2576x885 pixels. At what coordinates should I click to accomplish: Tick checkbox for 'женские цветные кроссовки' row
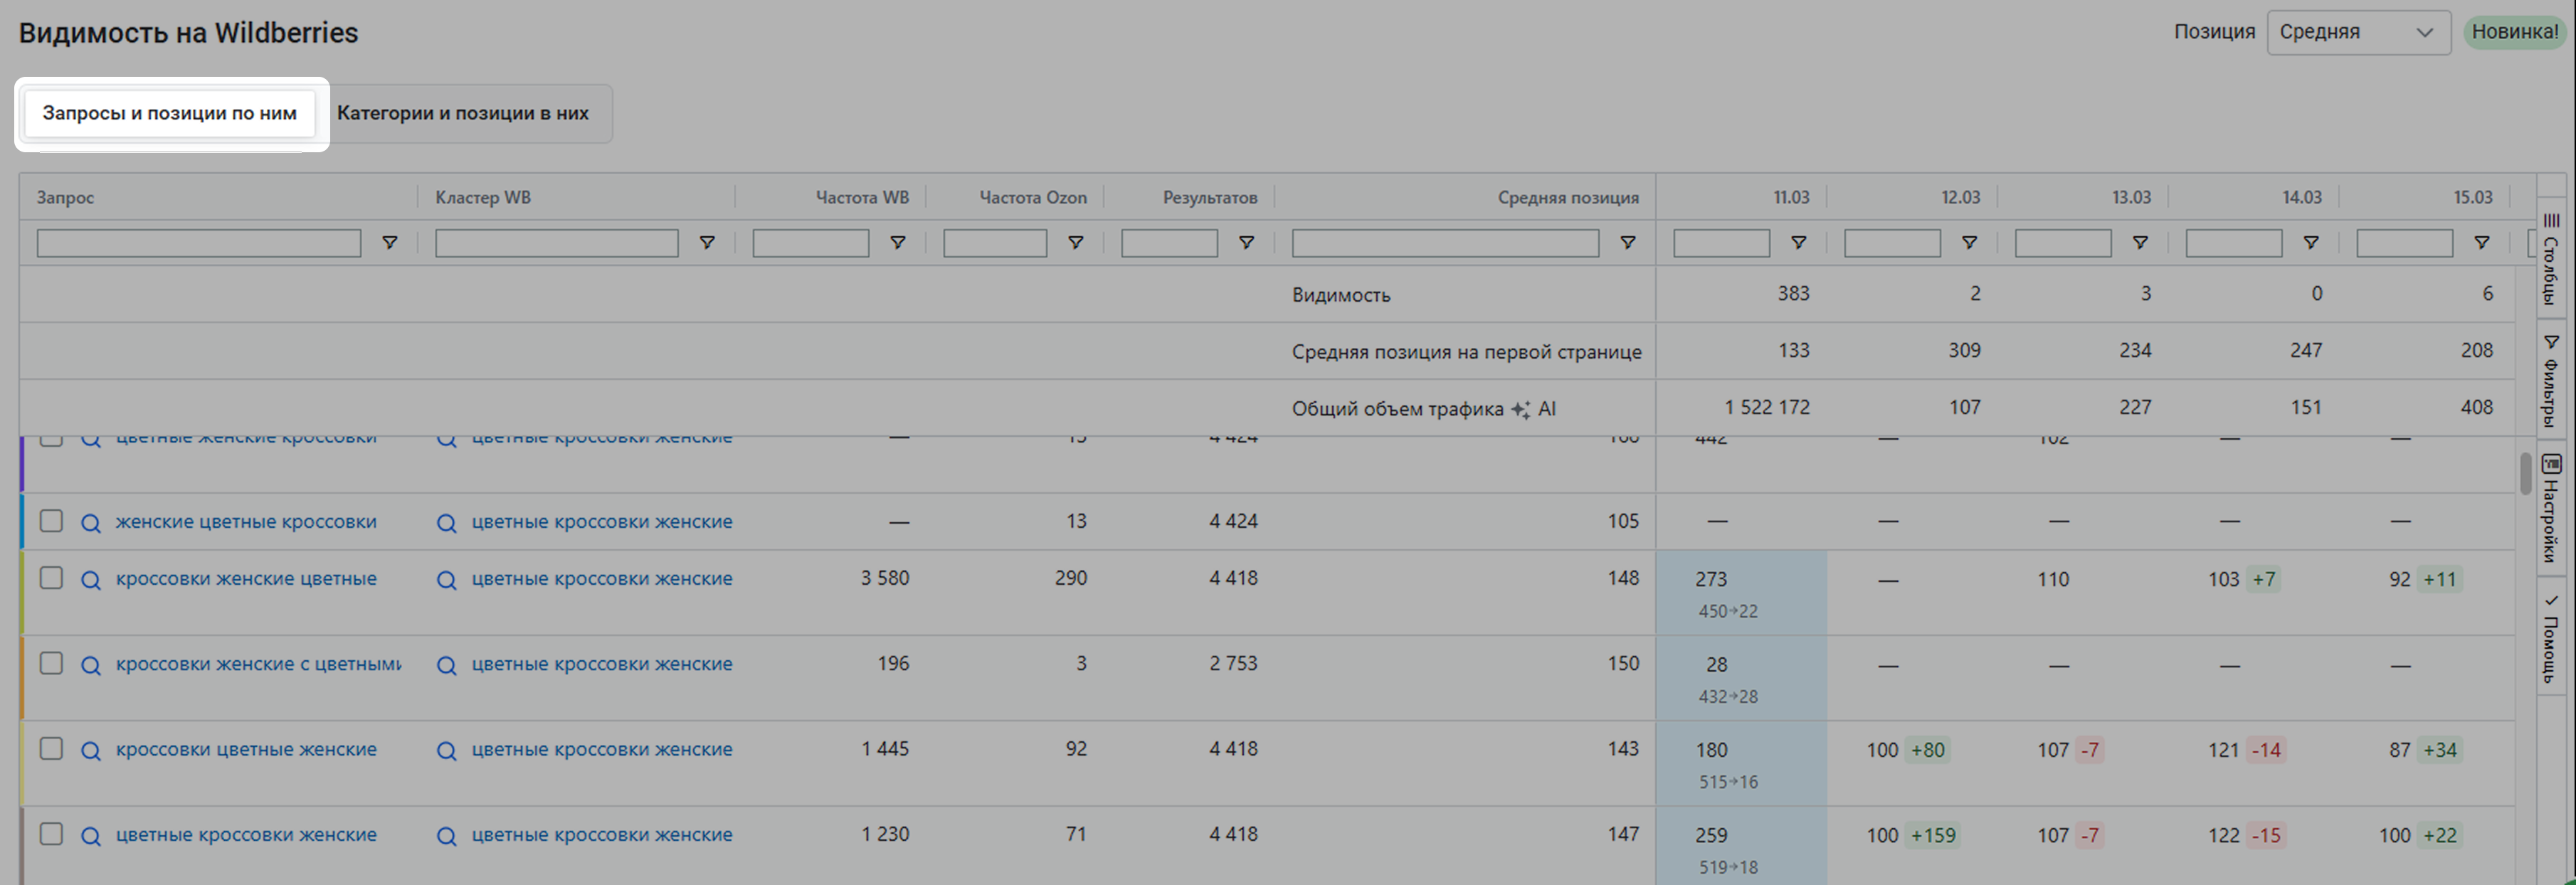(51, 521)
